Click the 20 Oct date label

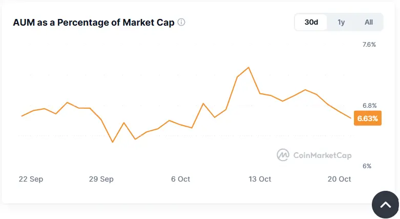point(339,179)
